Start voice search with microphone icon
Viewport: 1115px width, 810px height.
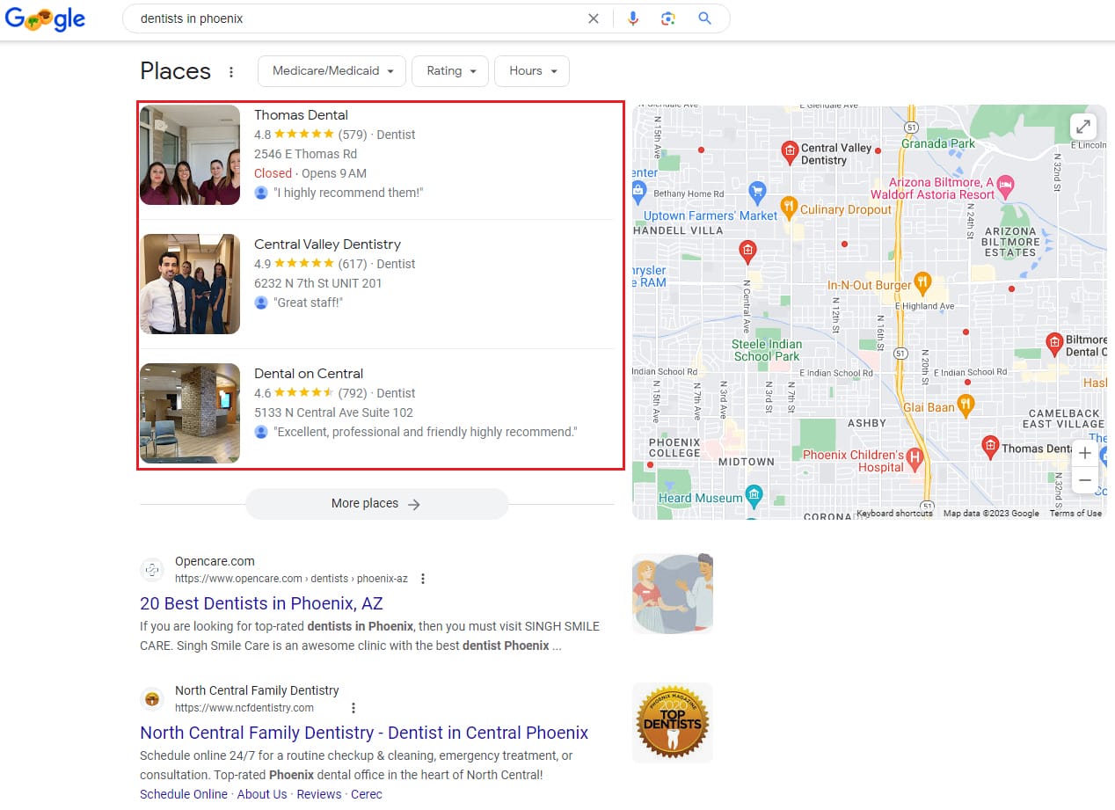coord(632,18)
